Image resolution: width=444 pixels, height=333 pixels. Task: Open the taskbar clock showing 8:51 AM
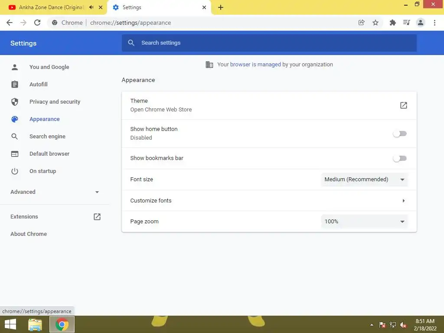coord(425,325)
